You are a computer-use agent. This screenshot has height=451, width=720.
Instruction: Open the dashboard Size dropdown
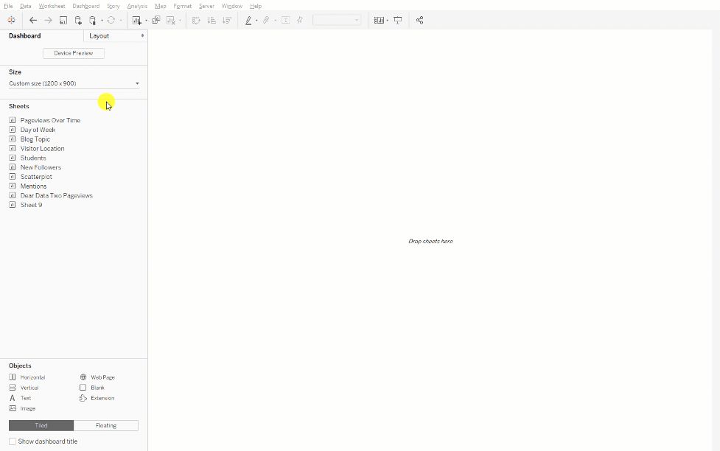click(74, 83)
